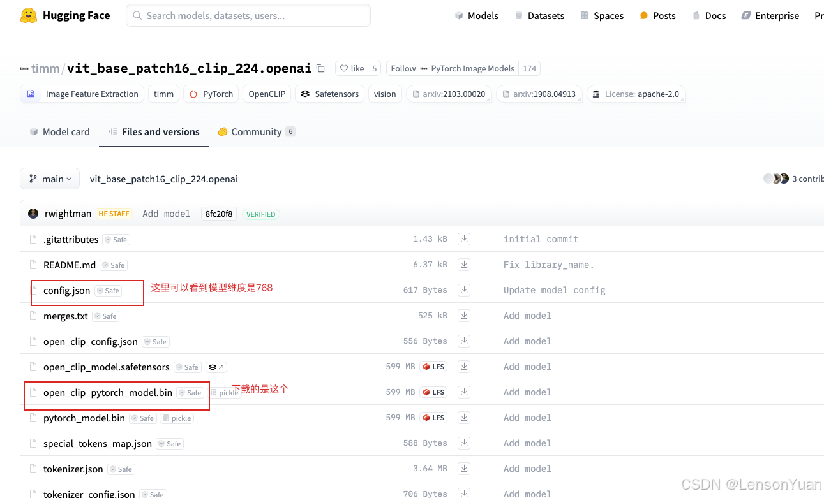Open Posts in the top navigation

coord(657,15)
